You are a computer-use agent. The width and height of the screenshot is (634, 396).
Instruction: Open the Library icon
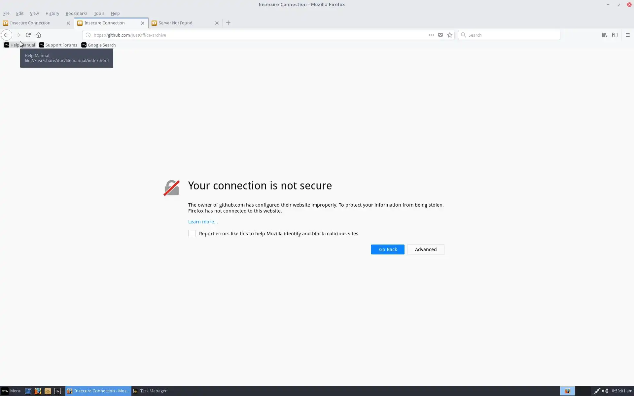point(604,35)
